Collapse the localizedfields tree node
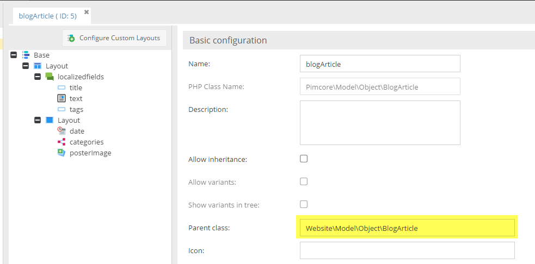Image resolution: width=535 pixels, height=264 pixels. pyautogui.click(x=38, y=77)
